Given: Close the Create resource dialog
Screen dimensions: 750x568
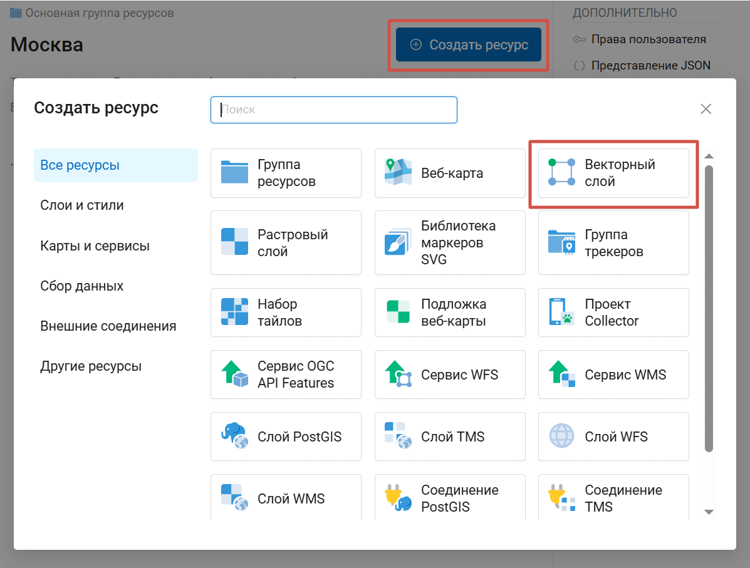Looking at the screenshot, I should pyautogui.click(x=706, y=109).
